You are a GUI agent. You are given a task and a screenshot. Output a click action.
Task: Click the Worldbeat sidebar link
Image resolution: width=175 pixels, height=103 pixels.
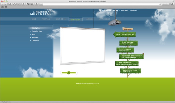[x=35, y=37]
